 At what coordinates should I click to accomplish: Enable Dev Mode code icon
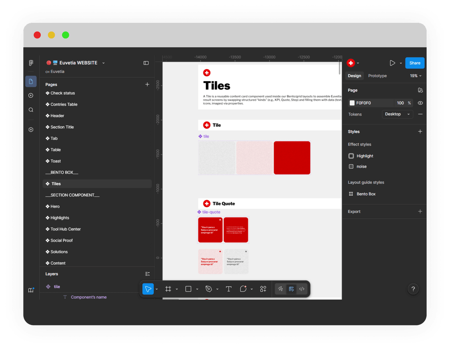click(x=302, y=289)
